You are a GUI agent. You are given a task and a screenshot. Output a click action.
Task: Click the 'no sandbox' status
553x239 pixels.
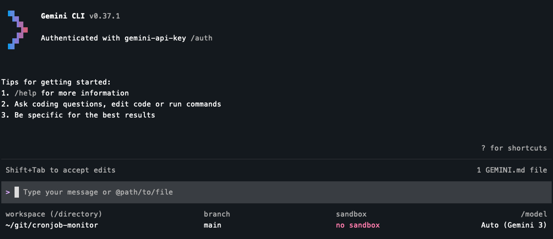coord(358,225)
